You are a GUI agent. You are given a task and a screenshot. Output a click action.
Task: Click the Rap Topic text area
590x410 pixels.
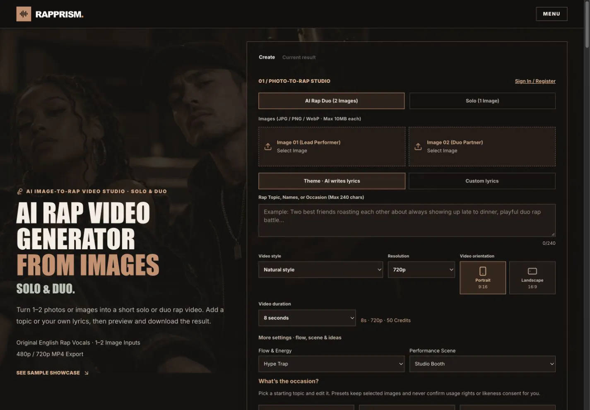tap(407, 220)
